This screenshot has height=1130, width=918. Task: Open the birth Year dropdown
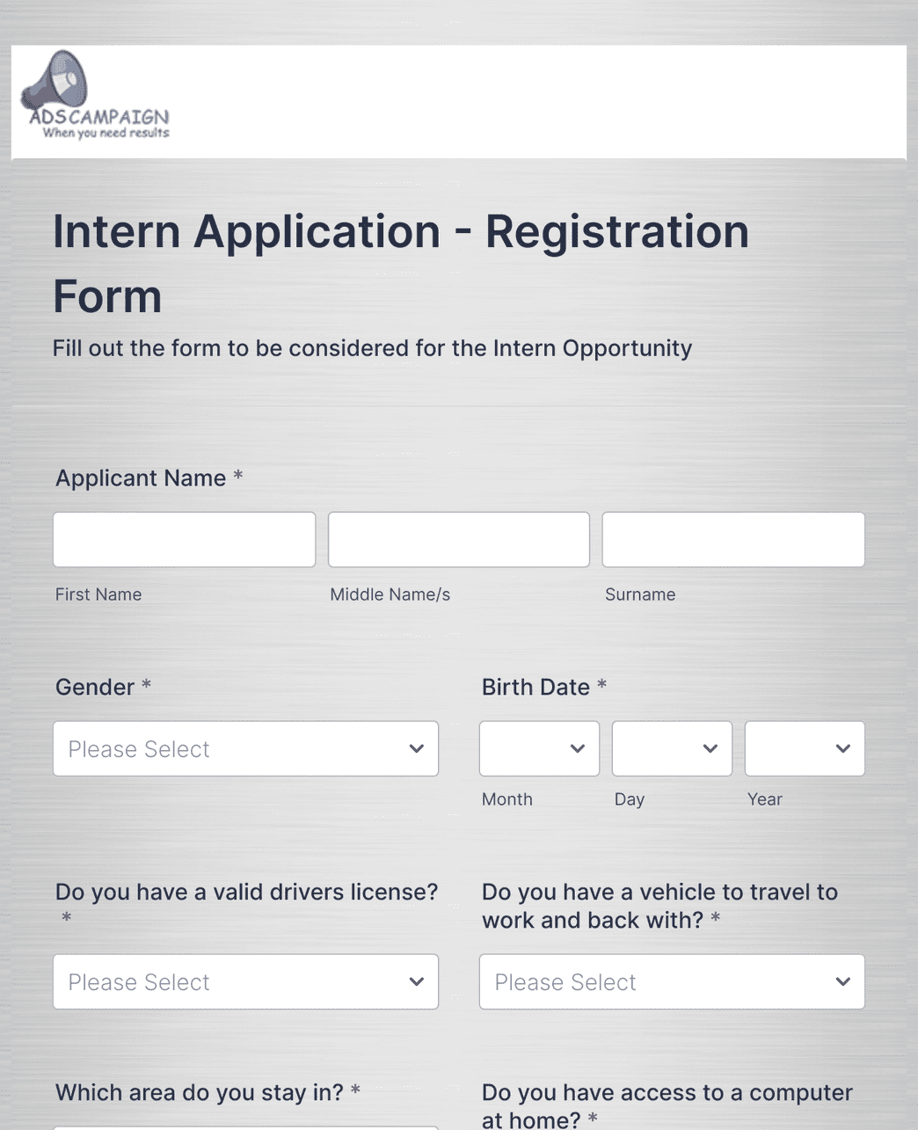pyautogui.click(x=805, y=748)
